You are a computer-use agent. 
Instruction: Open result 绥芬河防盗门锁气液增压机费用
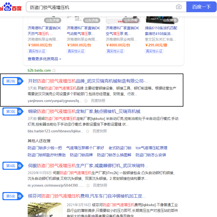[87, 196]
